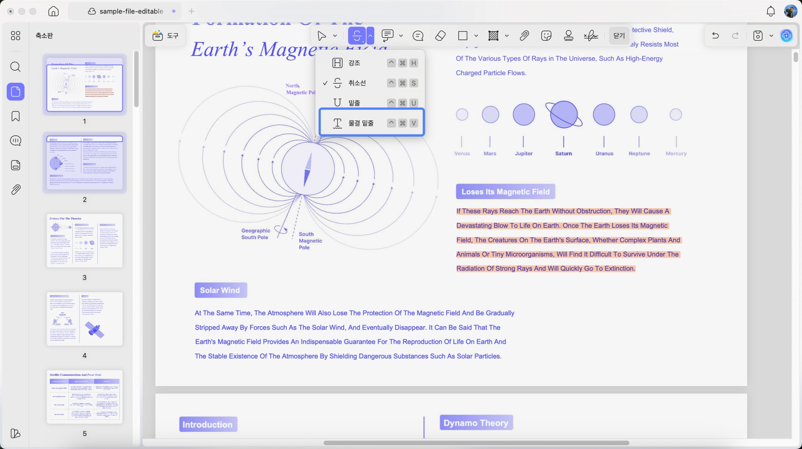Click the 도구 tools button
802x449 pixels.
click(165, 36)
